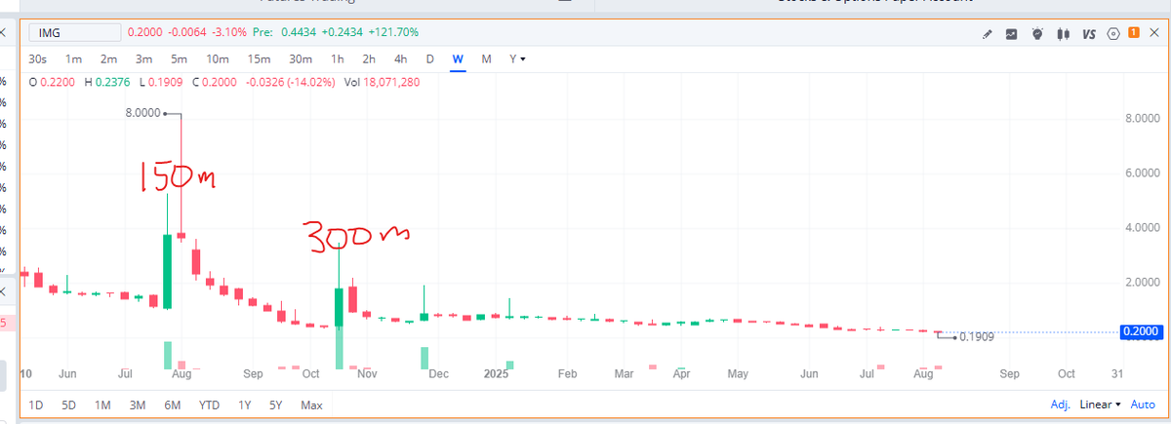Toggle the Auto scale option
The width and height of the screenshot is (1171, 424).
coord(1143,405)
